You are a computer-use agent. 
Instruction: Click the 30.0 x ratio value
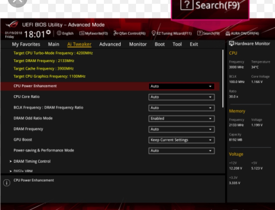(233, 97)
